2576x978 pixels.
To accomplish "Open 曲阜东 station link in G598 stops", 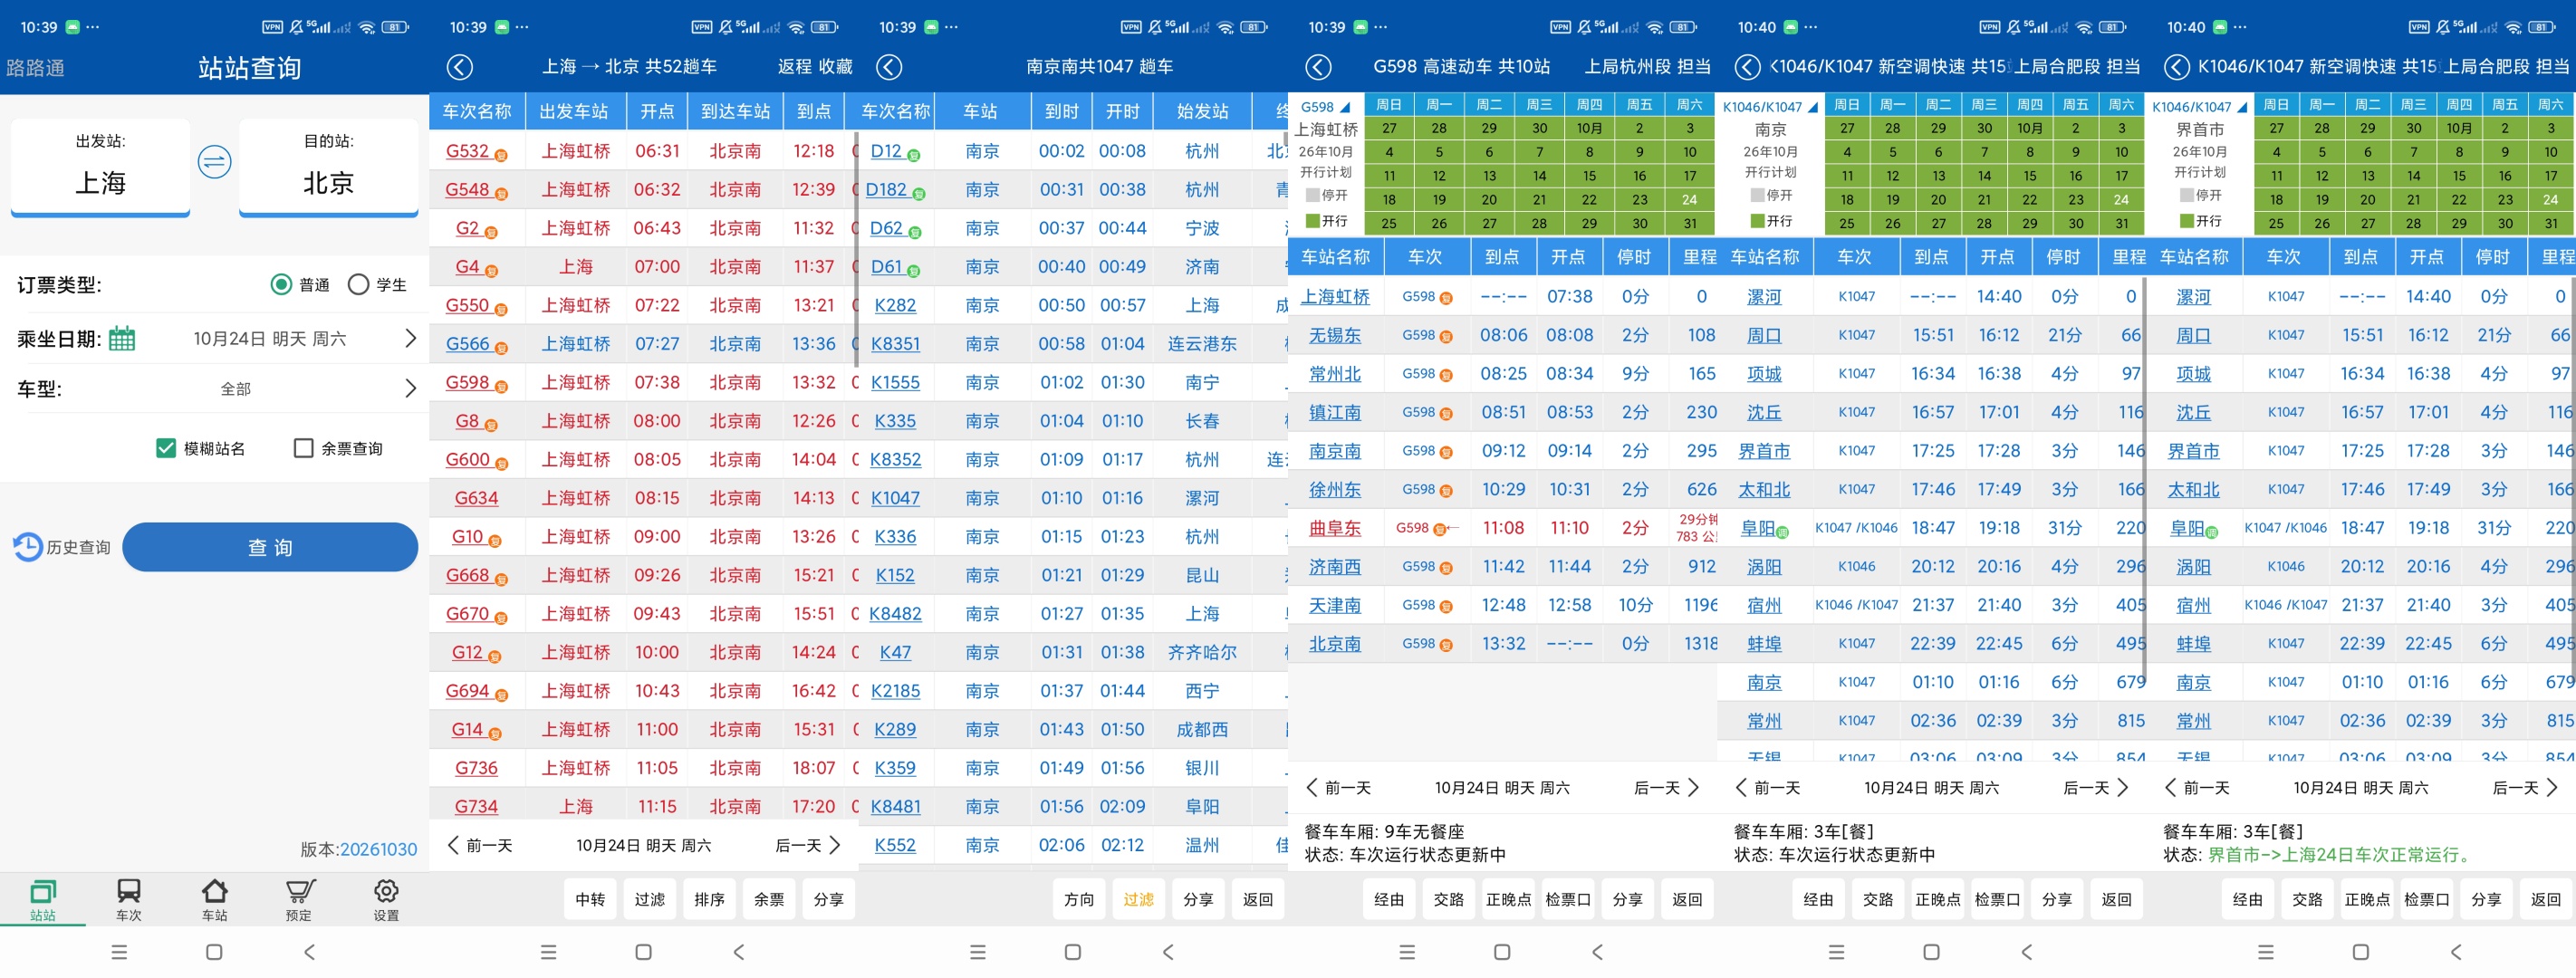I will point(1335,528).
